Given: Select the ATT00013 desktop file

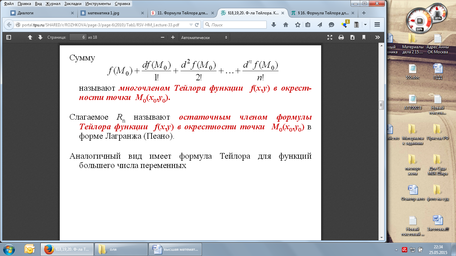Looking at the screenshot, I should tap(413, 102).
